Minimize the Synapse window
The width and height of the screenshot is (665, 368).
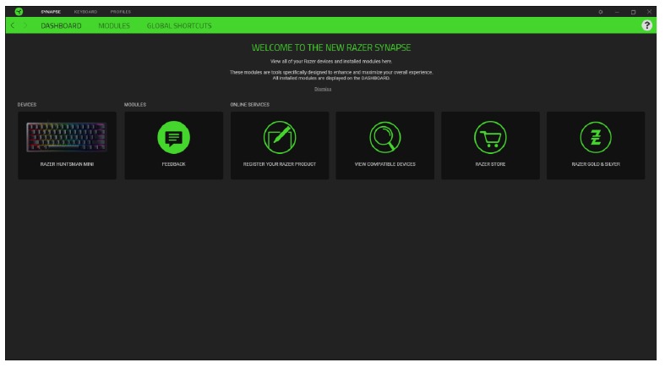pyautogui.click(x=617, y=12)
